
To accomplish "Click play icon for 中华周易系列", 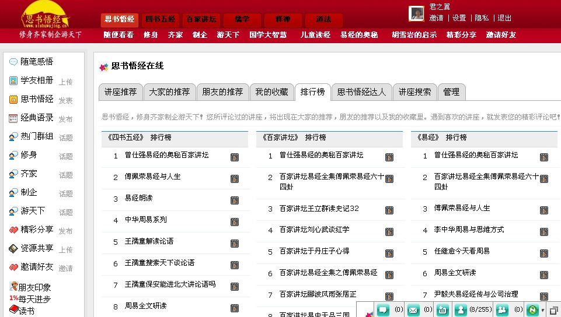I will click(x=235, y=222).
